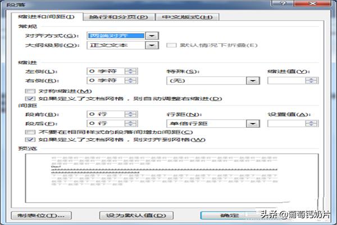The height and width of the screenshot is (225, 337).
Task: Click the 缩进值 input field
Action: click(286, 80)
